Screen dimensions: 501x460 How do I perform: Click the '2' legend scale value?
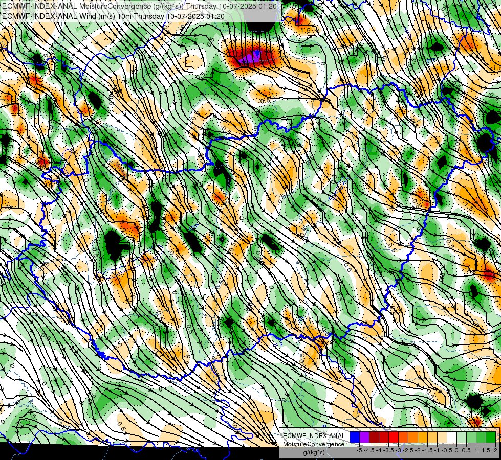point(495,450)
